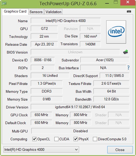Click the Multi-GPU Disabled field

click(80, 131)
